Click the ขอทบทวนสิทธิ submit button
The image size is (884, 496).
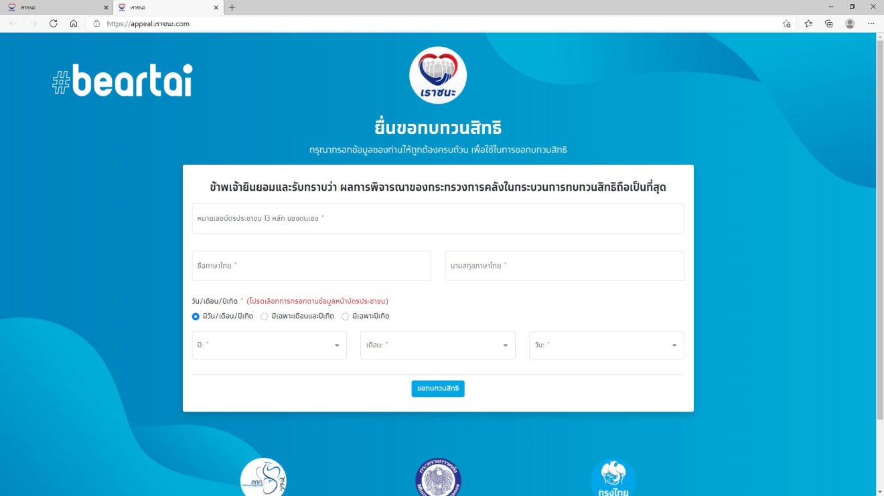[x=438, y=388]
